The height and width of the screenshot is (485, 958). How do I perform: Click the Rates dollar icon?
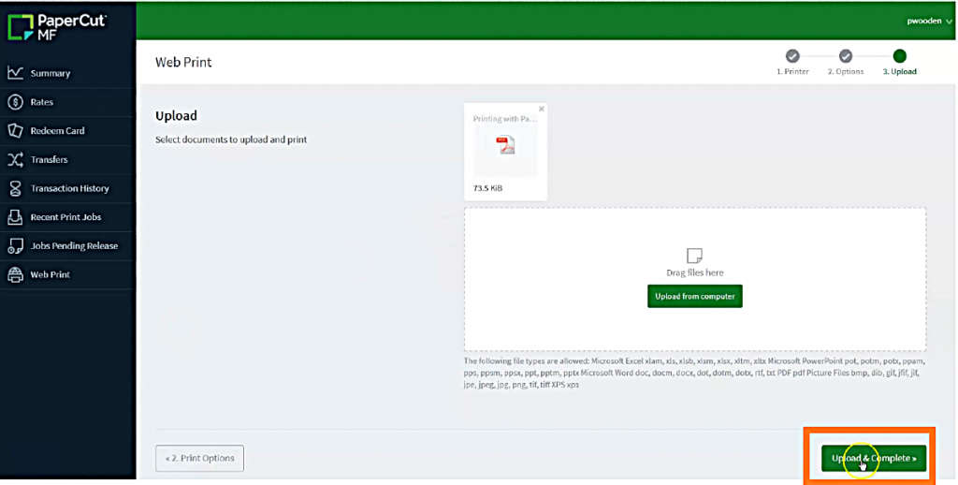click(15, 102)
